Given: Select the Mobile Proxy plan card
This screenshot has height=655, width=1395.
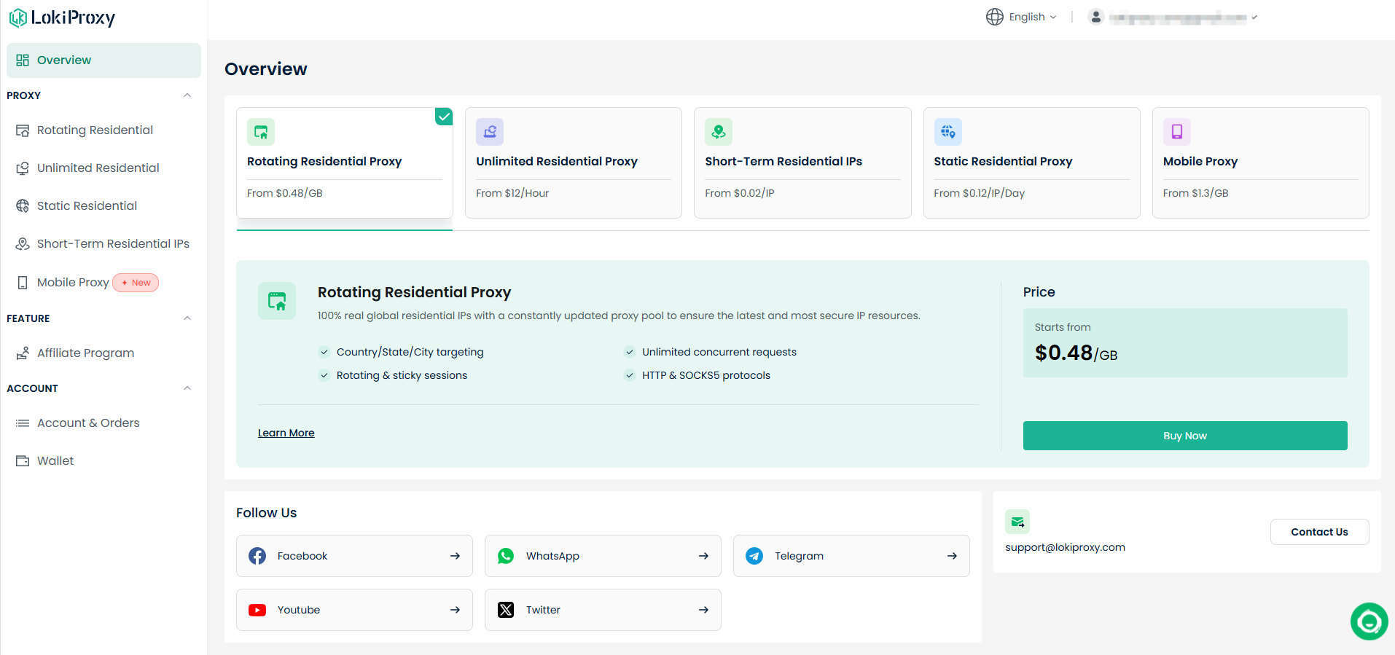Looking at the screenshot, I should [1260, 163].
